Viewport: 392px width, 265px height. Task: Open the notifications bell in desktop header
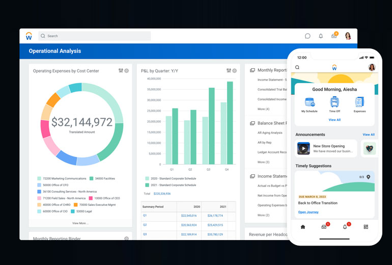[321, 36]
